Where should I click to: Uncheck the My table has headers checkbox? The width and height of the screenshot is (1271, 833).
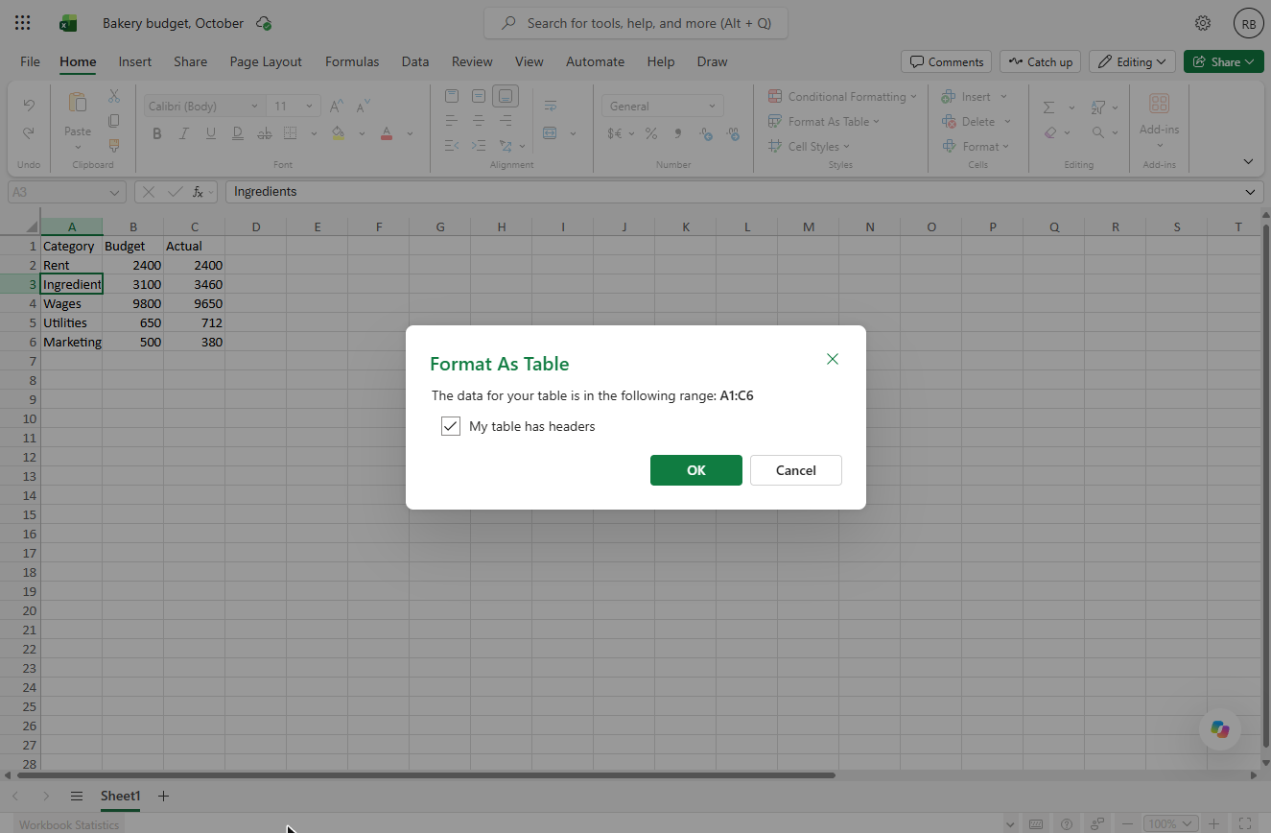point(451,426)
